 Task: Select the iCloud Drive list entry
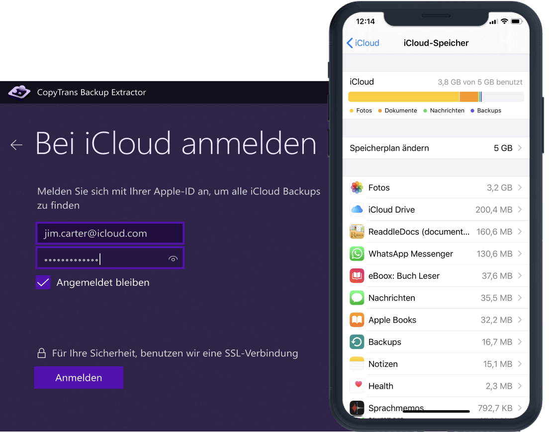pos(436,210)
